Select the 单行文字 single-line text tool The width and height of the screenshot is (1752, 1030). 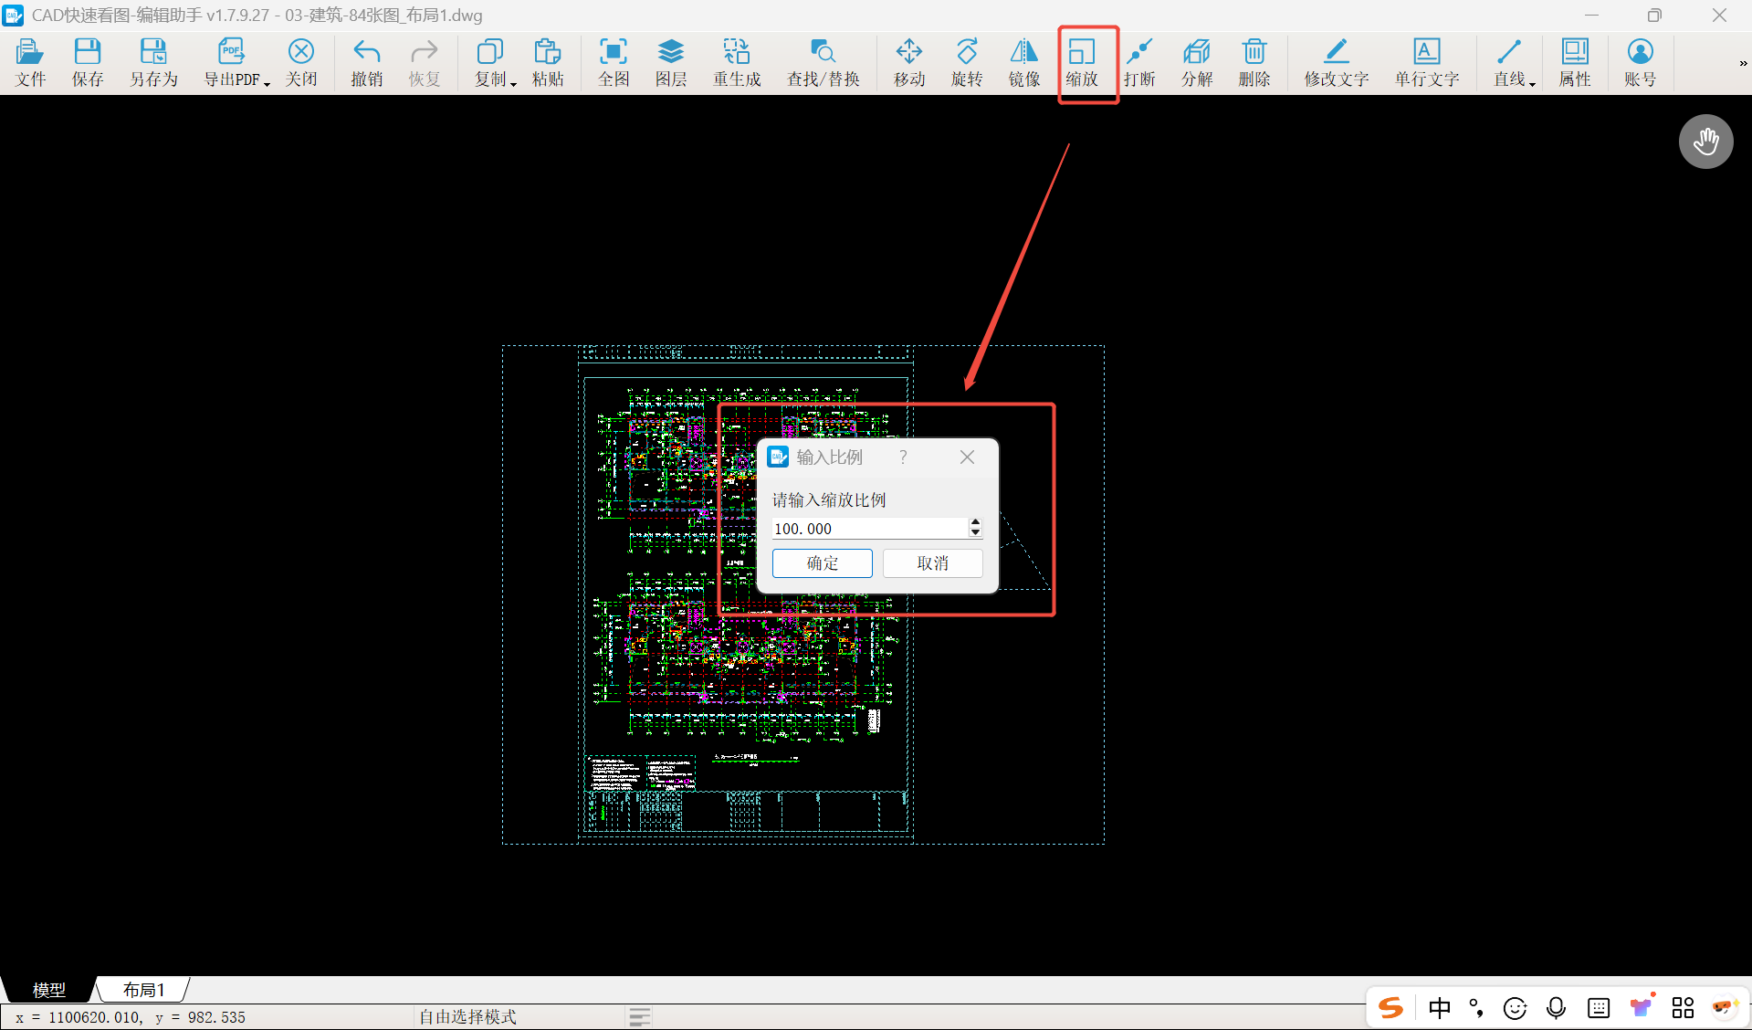click(x=1427, y=63)
